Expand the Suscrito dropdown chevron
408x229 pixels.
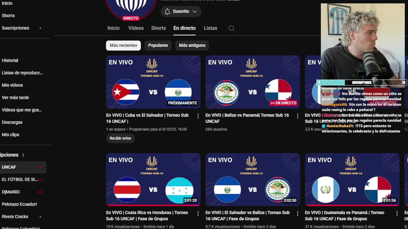pos(194,11)
